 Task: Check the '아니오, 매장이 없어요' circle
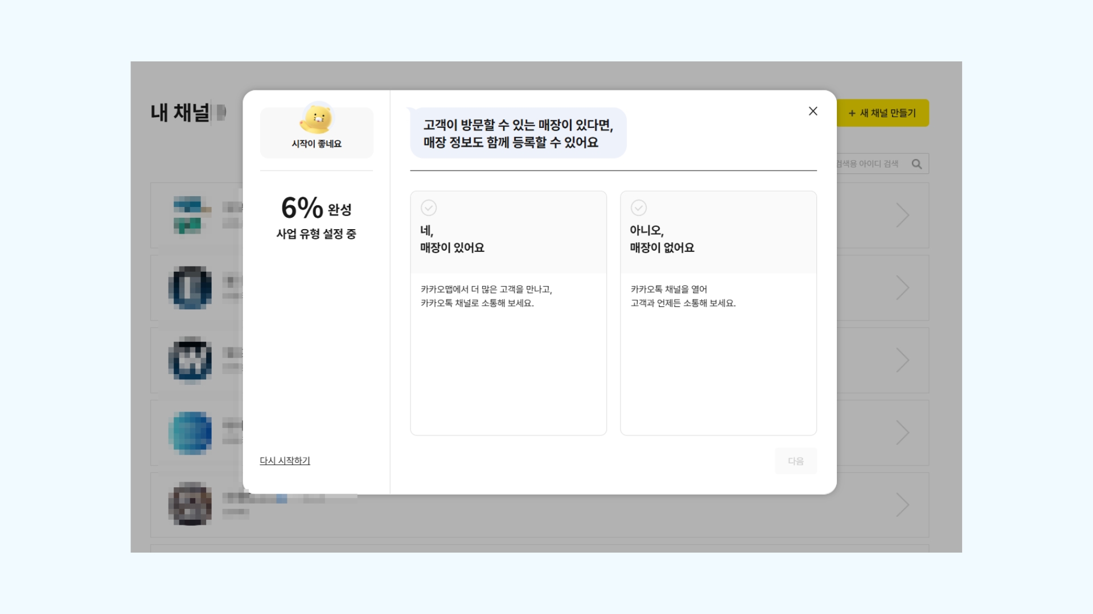[x=639, y=208]
